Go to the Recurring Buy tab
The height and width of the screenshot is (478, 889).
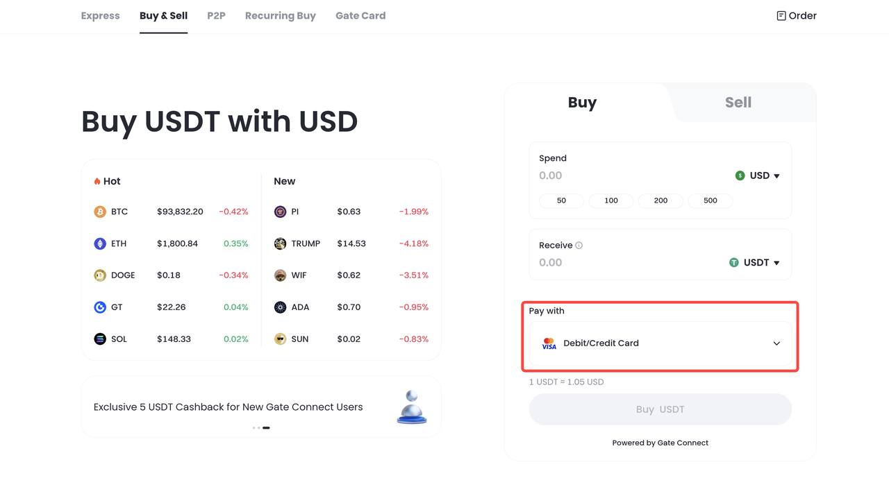280,16
